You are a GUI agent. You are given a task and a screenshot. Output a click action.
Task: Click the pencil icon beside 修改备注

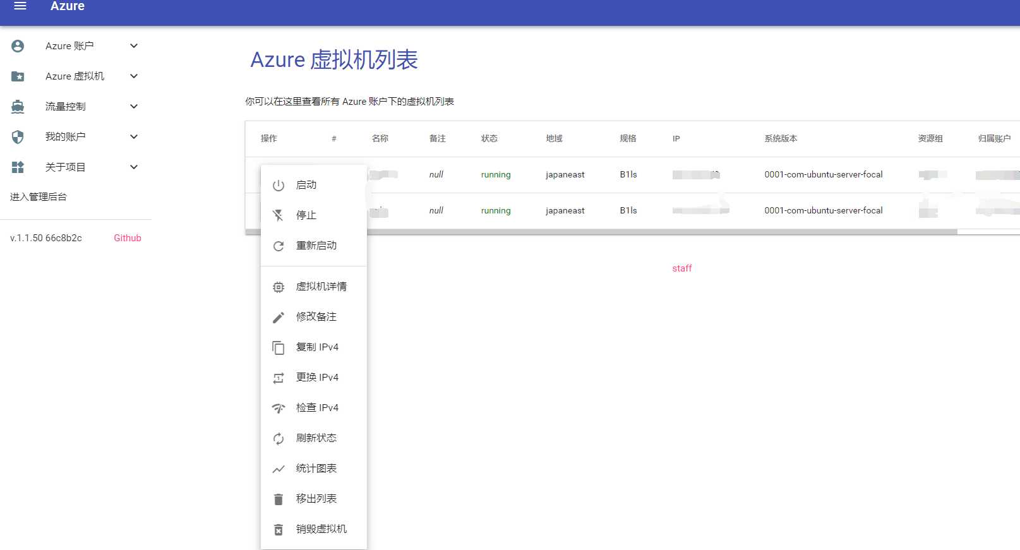279,318
